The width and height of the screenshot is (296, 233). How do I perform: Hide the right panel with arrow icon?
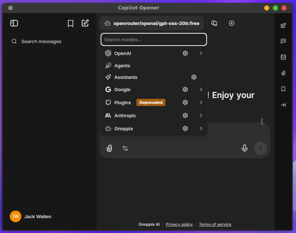pos(283,105)
